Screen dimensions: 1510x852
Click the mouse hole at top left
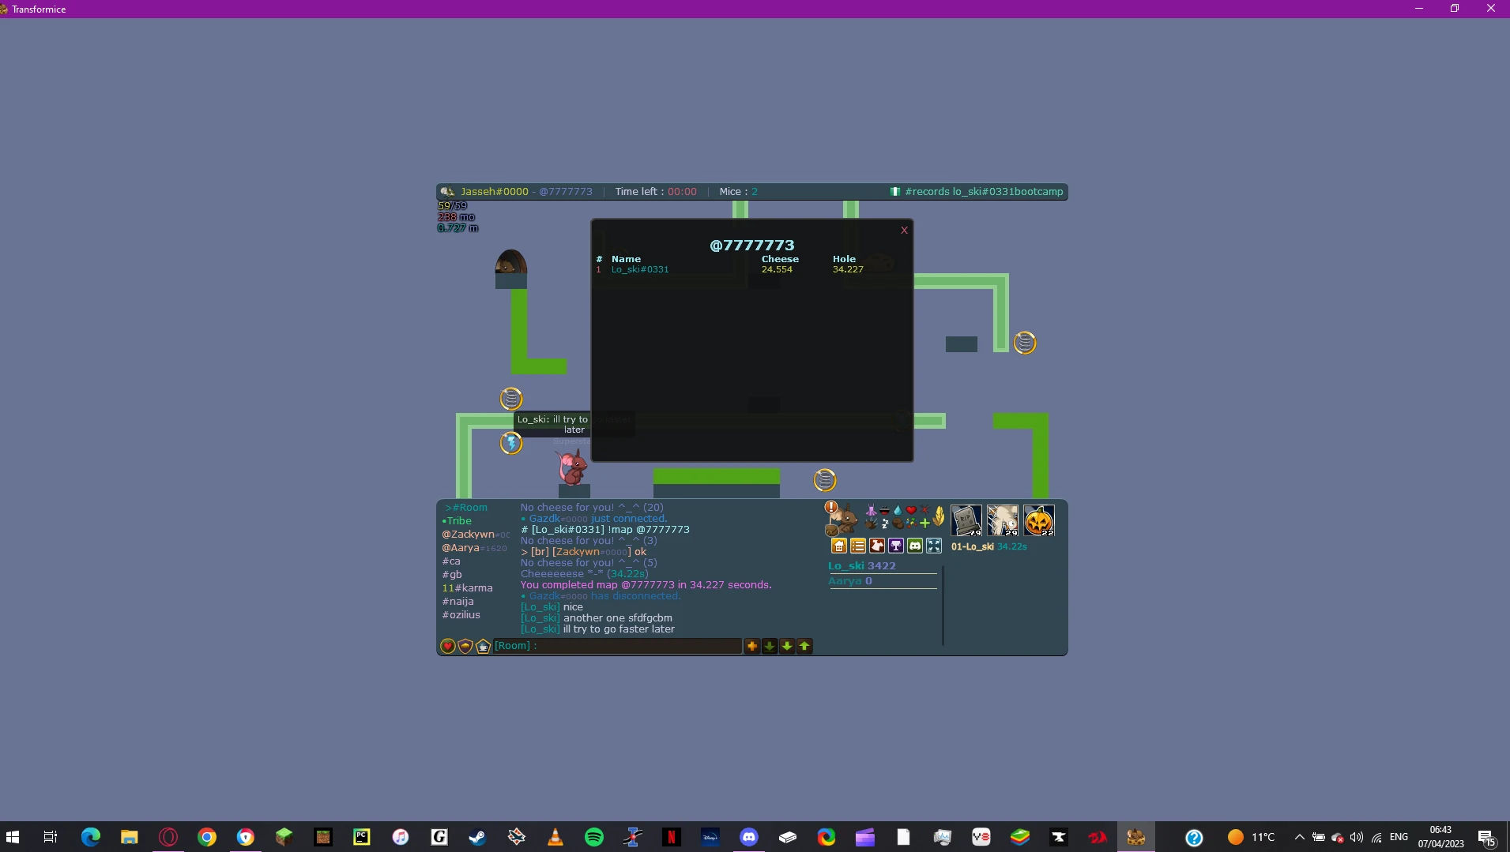pos(510,261)
